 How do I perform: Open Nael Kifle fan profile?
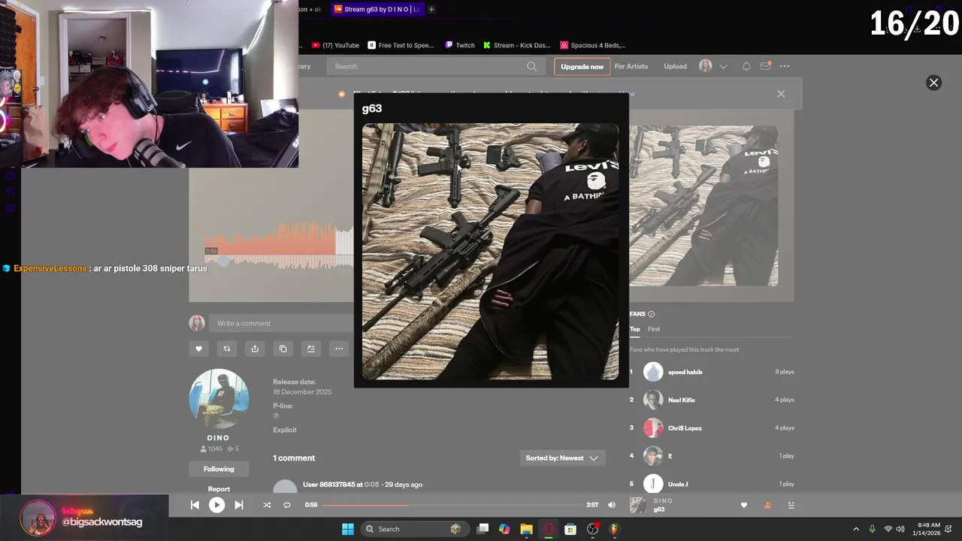(x=681, y=400)
